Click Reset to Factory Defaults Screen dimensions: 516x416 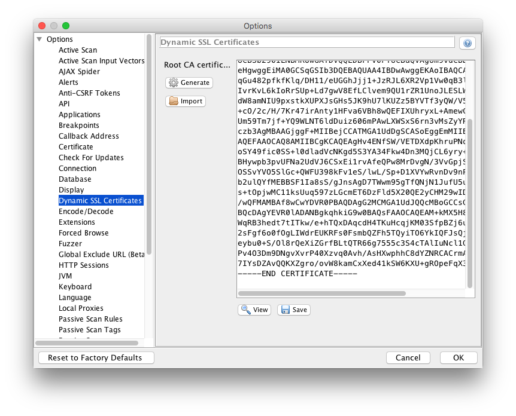pyautogui.click(x=96, y=357)
